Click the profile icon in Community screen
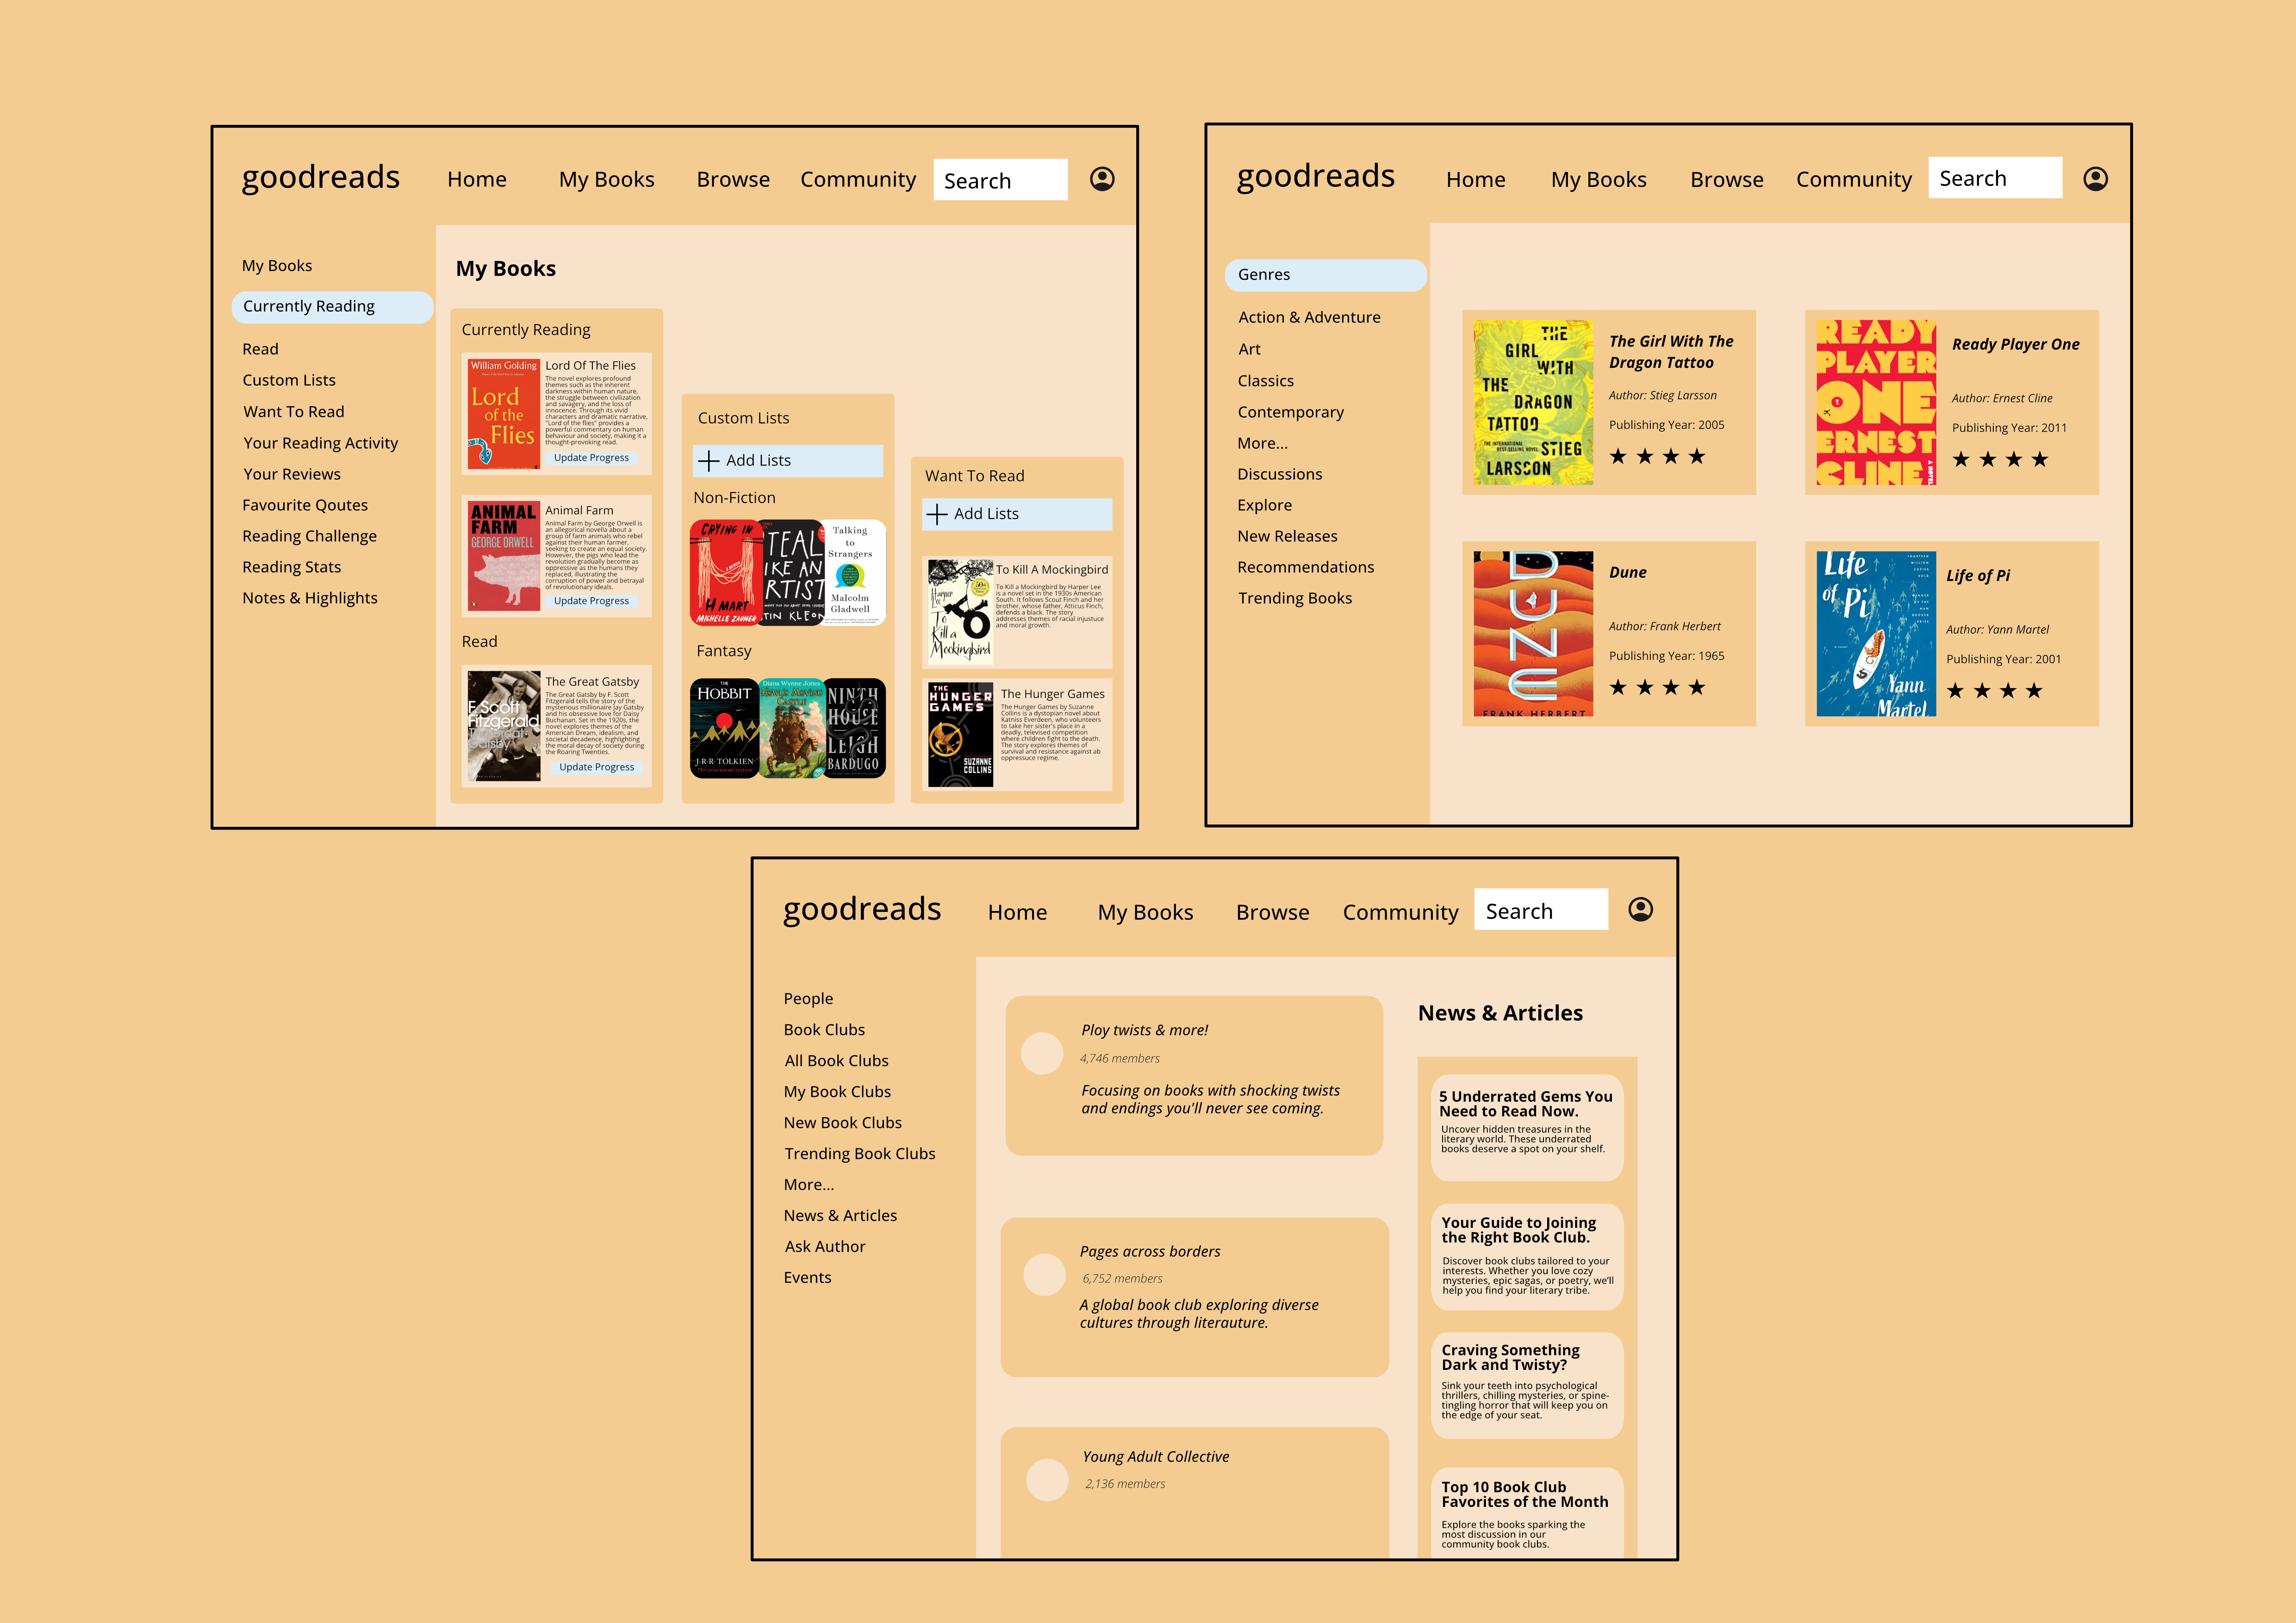This screenshot has width=2296, height=1623. (1640, 910)
